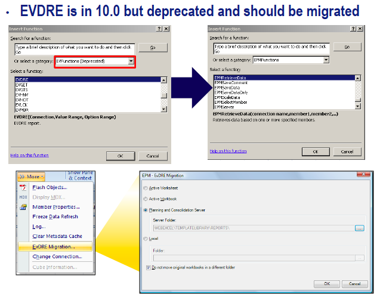380x300 pixels.
Task: Select EPMScaleData in function list
Action: (285, 97)
